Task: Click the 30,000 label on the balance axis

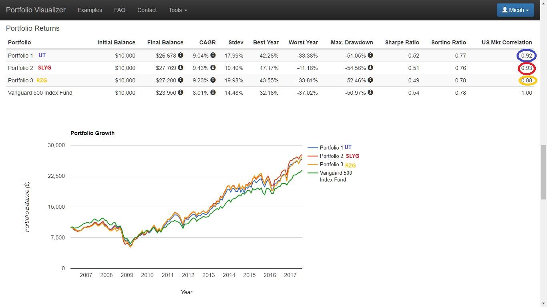Action: [56, 145]
